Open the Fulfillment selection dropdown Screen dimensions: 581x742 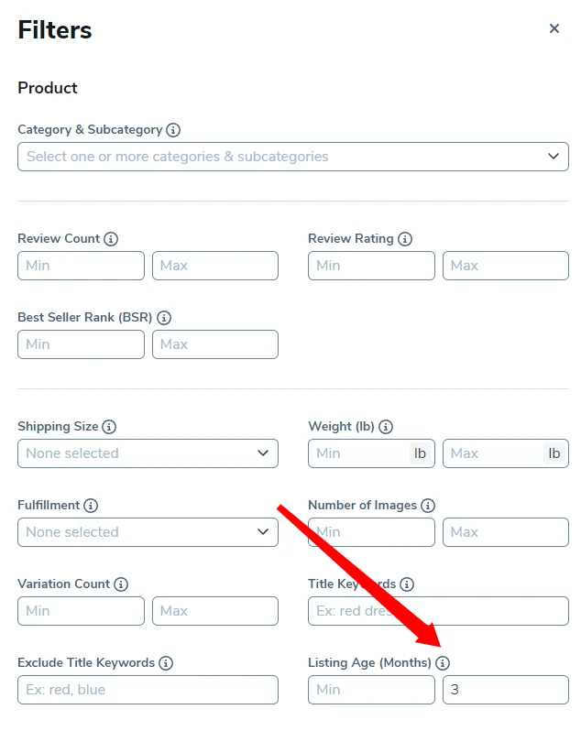(x=148, y=532)
